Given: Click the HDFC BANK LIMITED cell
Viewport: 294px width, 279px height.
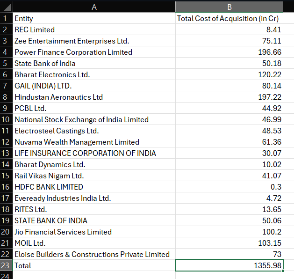Looking at the screenshot, I should pos(94,187).
